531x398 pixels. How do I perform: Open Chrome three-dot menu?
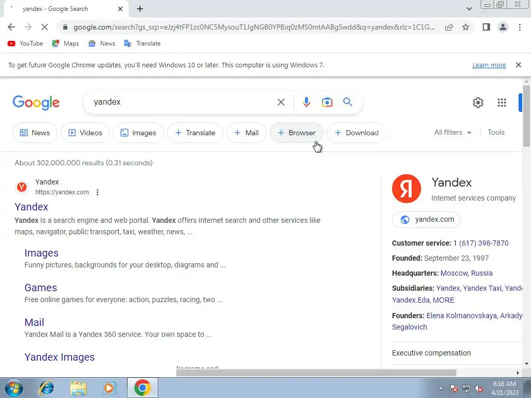tap(520, 27)
